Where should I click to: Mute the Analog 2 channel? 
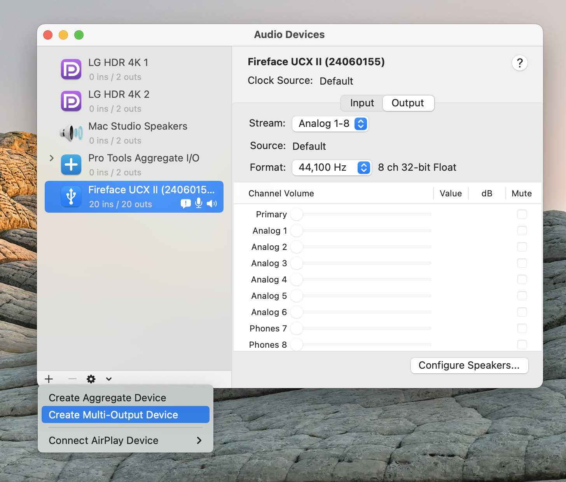tap(522, 247)
